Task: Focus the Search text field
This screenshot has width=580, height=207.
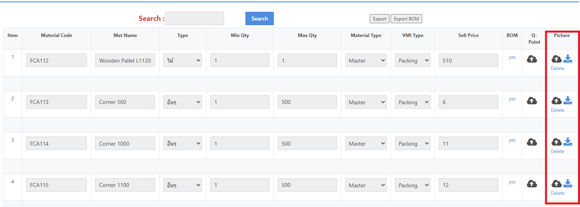Action: click(195, 18)
